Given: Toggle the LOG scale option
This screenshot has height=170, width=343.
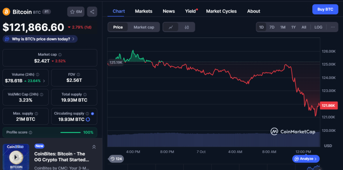Looking at the screenshot, I should click(318, 27).
